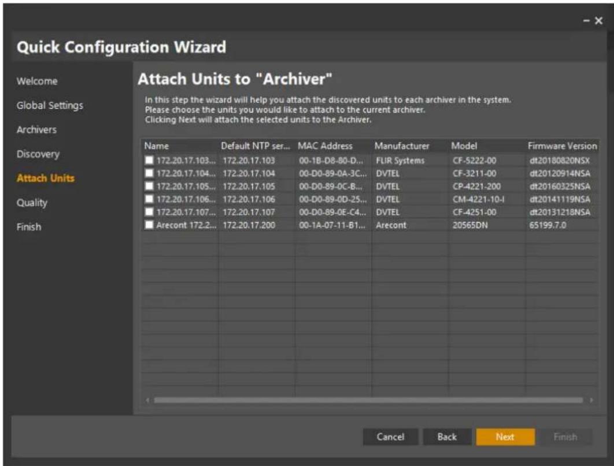Click the Cancel button
Viewport: 614px width, 466px height.
point(390,437)
